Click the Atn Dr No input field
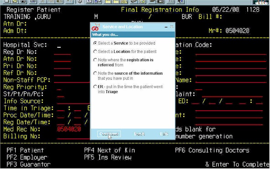Image resolution: width=270 pixels, height=169 pixels. point(62,59)
